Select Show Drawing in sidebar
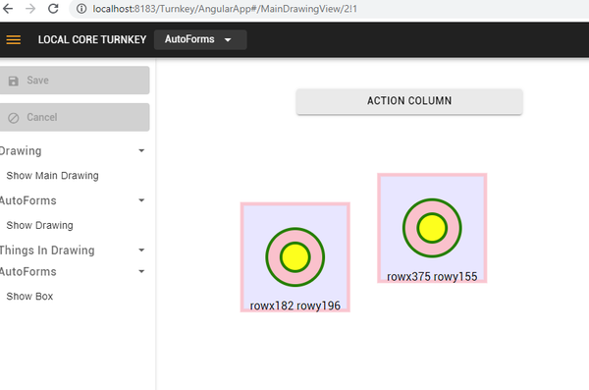The width and height of the screenshot is (589, 390). [x=40, y=225]
